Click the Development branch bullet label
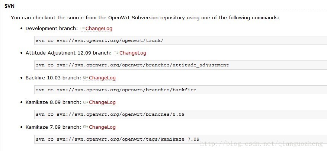This screenshot has height=151, width=327. (52, 29)
